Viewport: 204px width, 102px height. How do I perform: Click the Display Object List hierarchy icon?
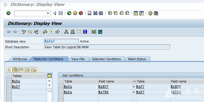66,32
